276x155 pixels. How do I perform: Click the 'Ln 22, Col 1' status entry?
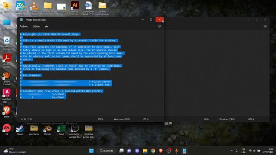click(x=26, y=119)
